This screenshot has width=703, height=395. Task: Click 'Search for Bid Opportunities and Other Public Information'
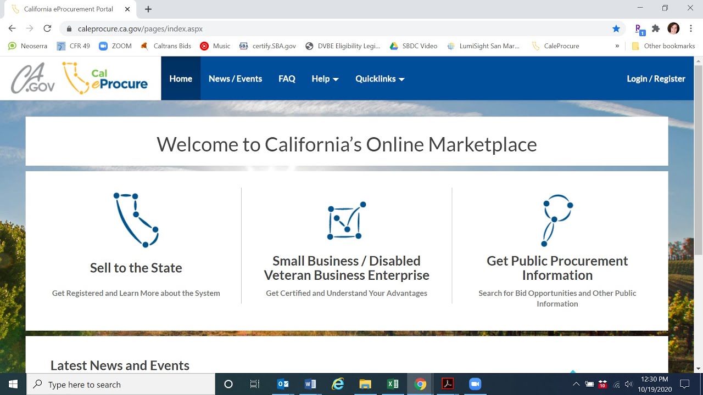point(557,298)
